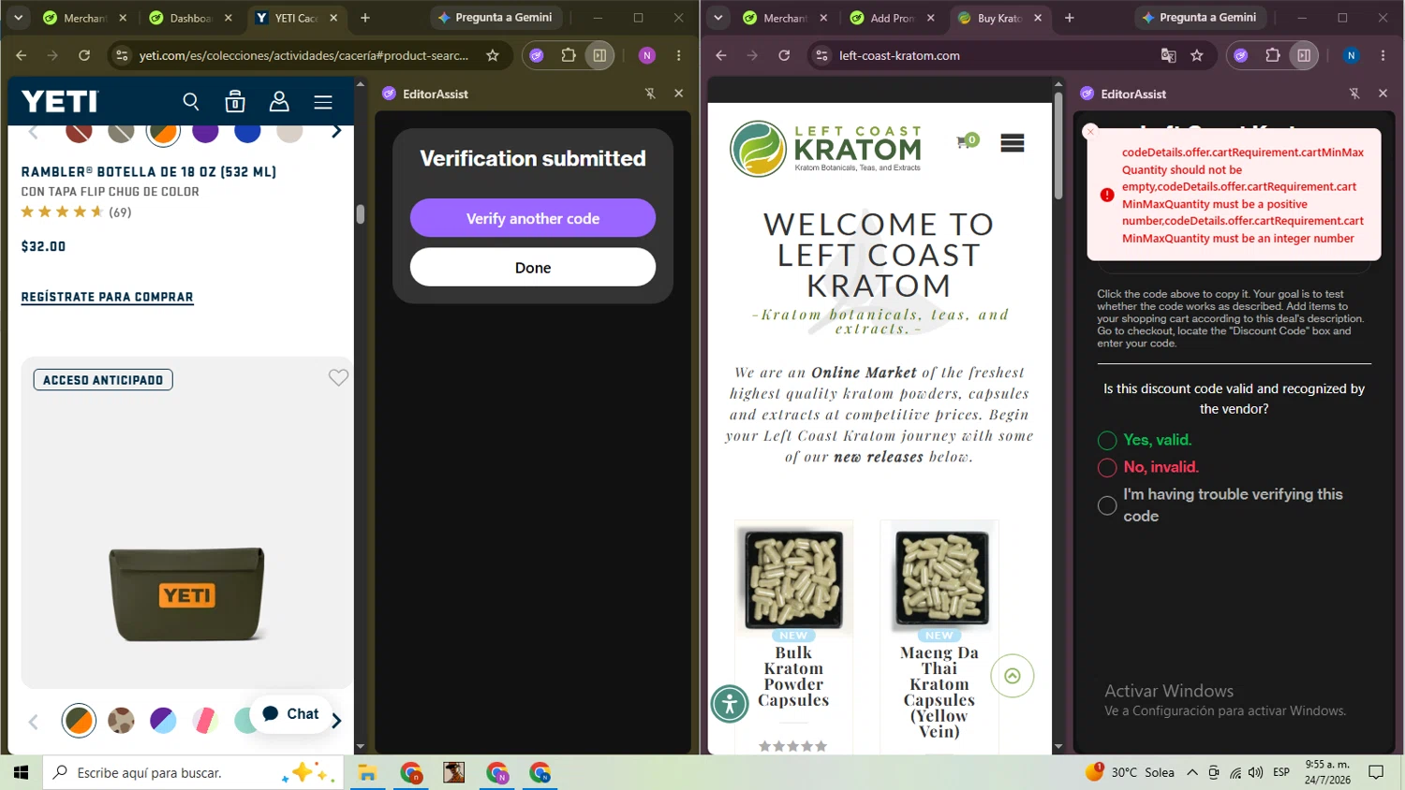The image size is (1405, 790).
Task: Reload the yeti.com page
Action: click(84, 55)
